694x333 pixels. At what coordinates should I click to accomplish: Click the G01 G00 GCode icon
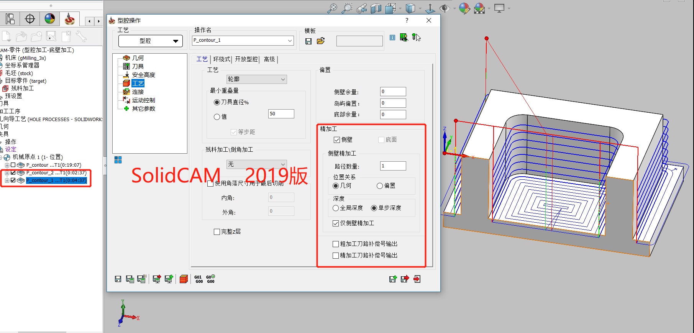pyautogui.click(x=199, y=279)
